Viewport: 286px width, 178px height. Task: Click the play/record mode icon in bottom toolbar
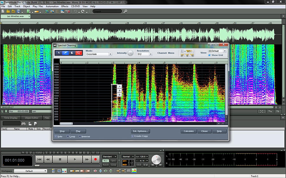[x=65, y=171]
